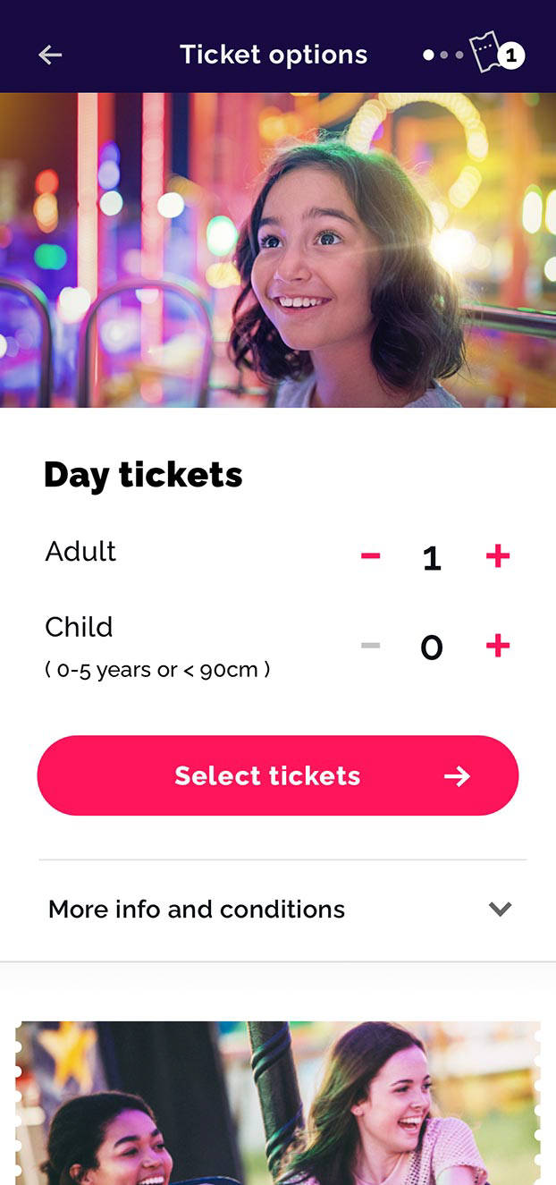
Task: Expand the chevron for more info
Action: click(x=500, y=910)
